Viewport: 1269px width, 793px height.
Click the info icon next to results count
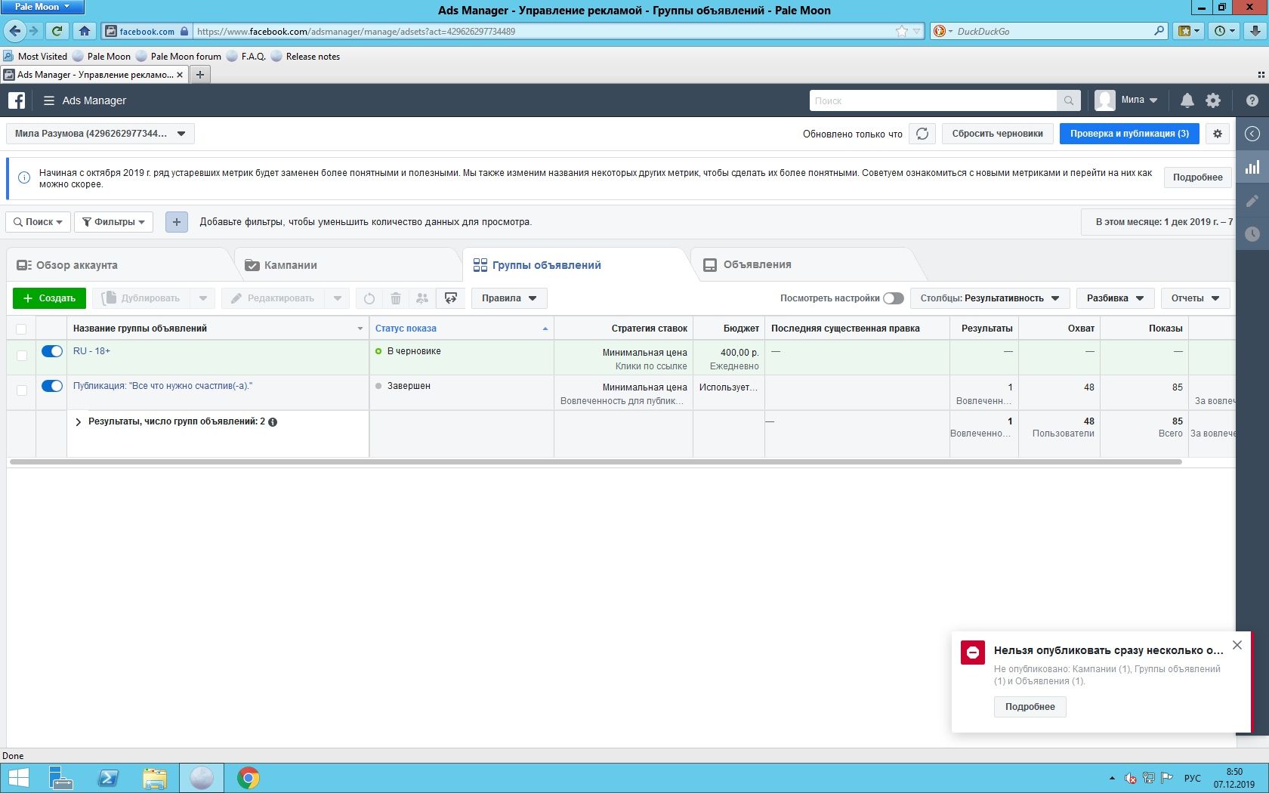273,422
